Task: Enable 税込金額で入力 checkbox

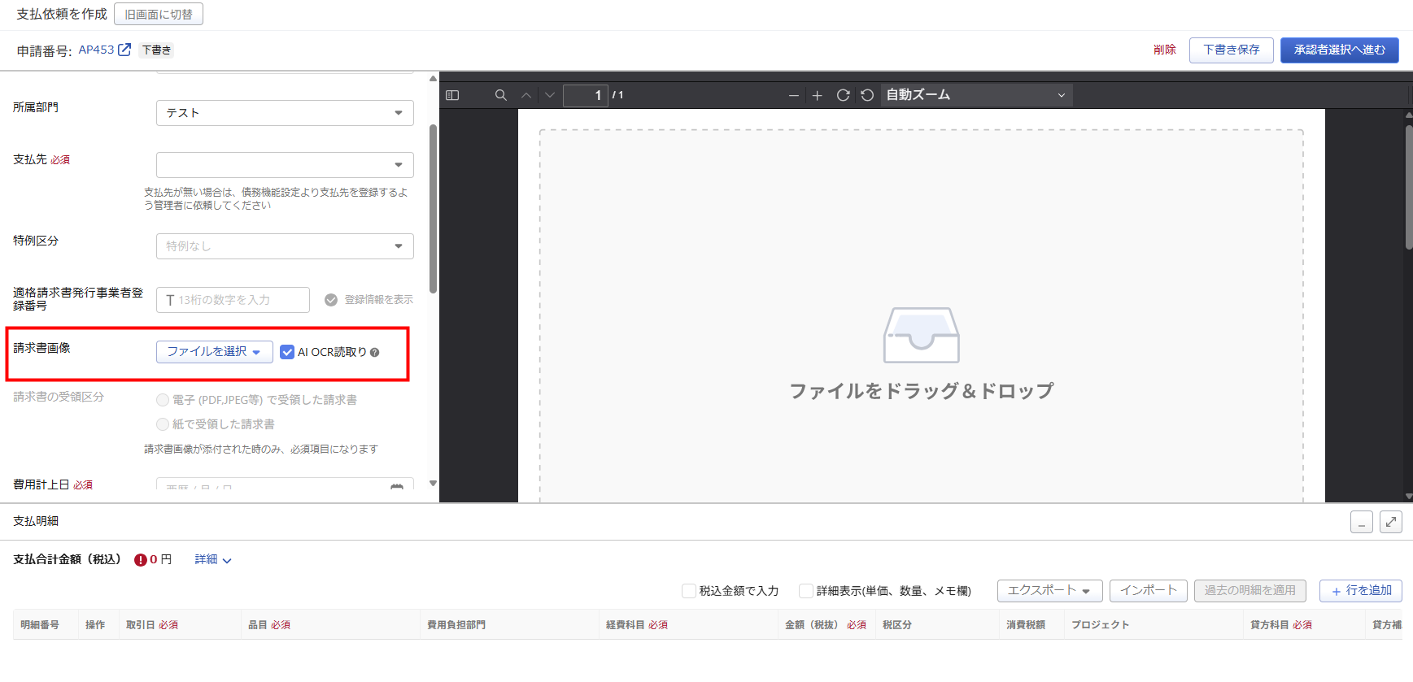Action: click(x=689, y=591)
